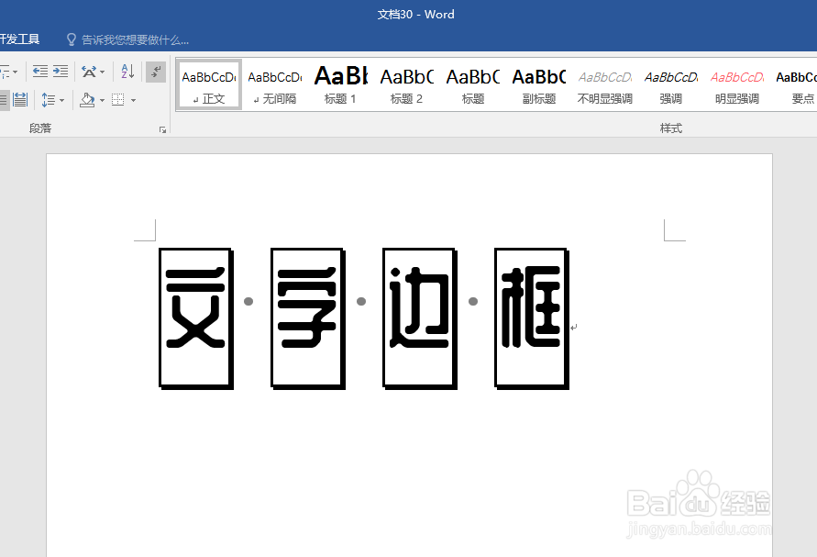Click the Borders icon in Paragraph group

click(x=117, y=99)
